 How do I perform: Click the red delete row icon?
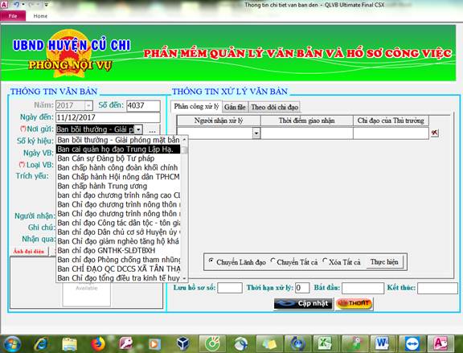click(x=434, y=133)
